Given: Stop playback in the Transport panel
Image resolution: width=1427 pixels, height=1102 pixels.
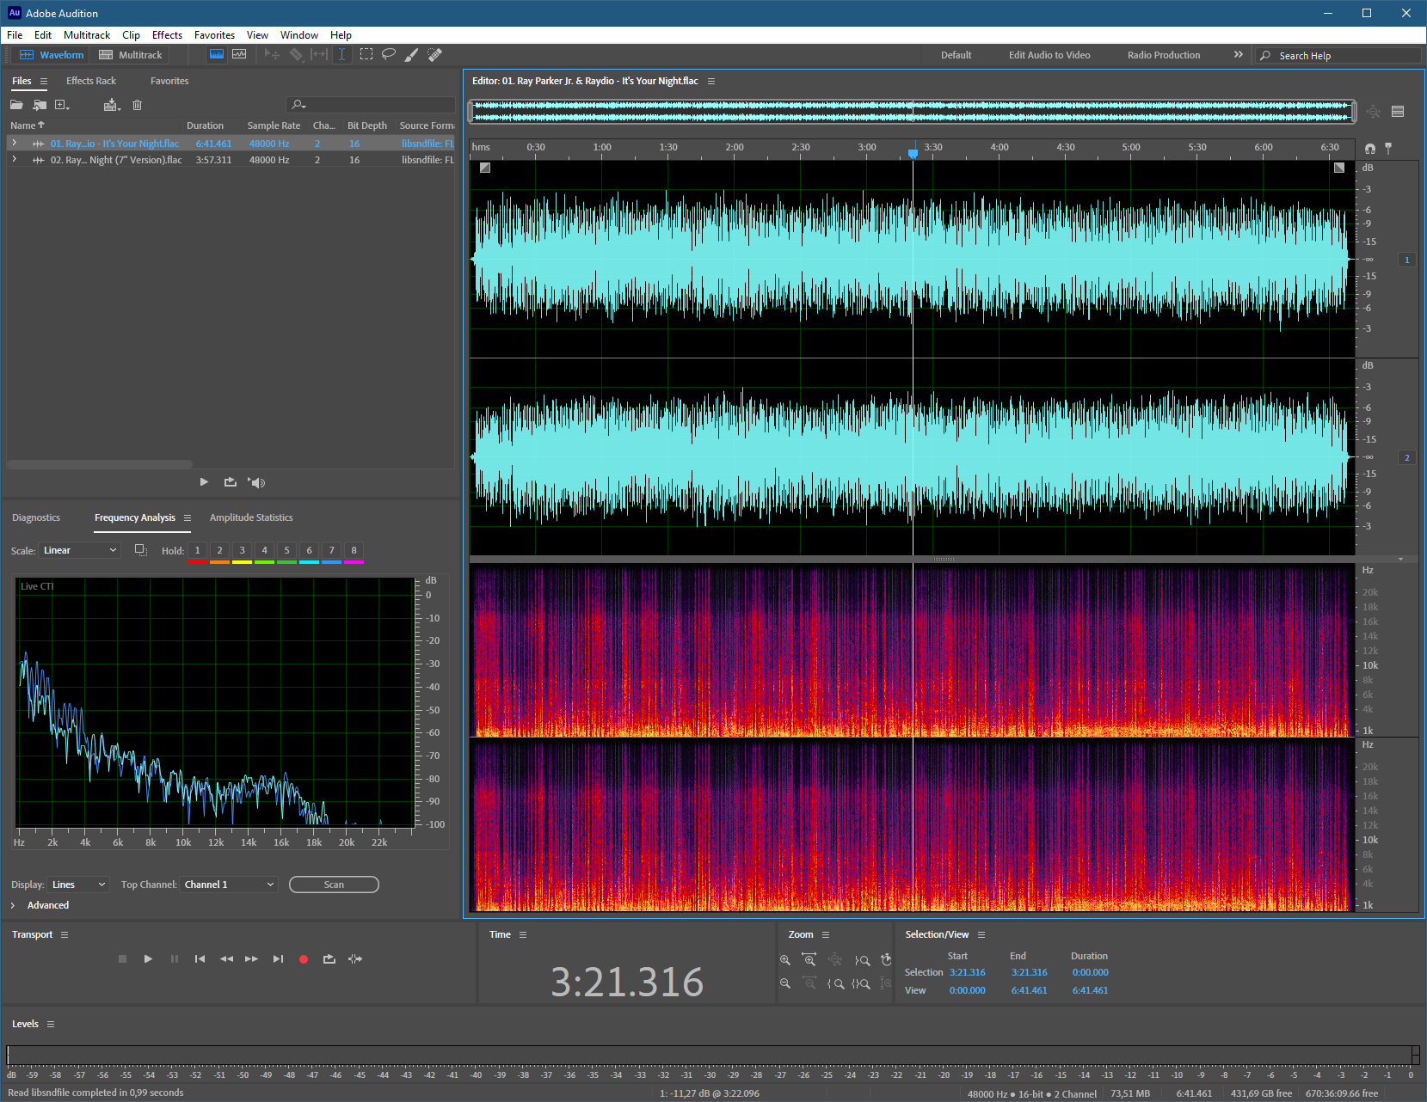Looking at the screenshot, I should [122, 958].
